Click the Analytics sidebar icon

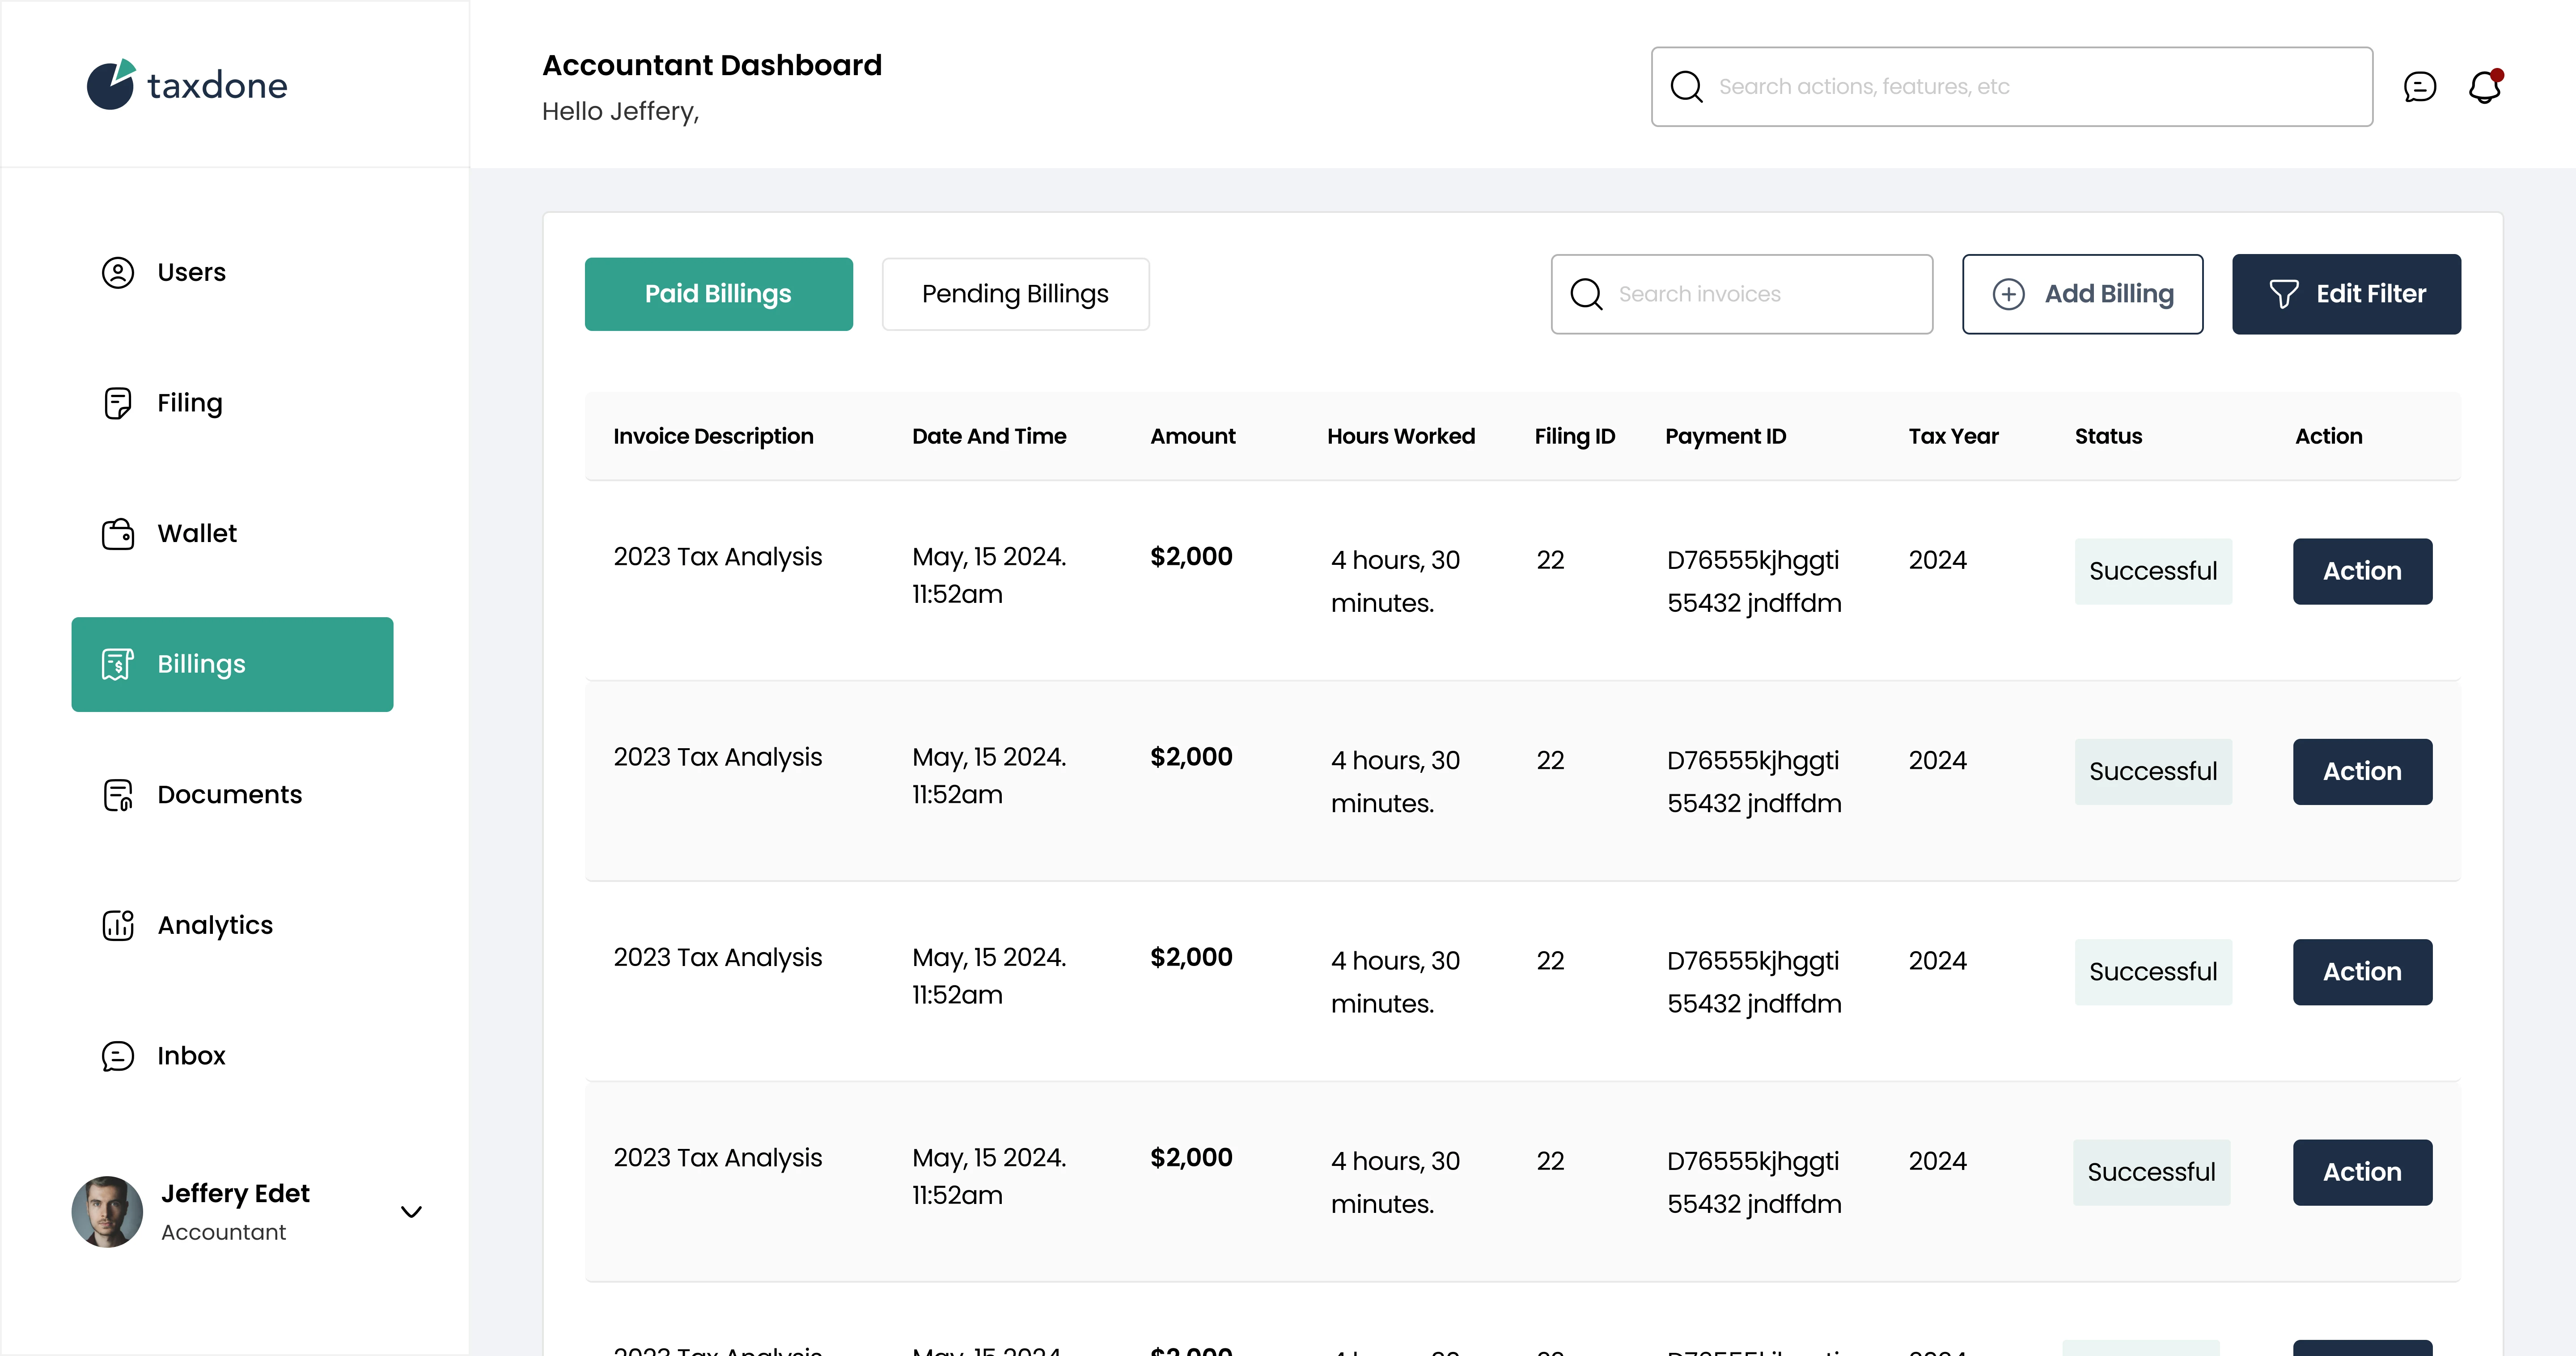(x=118, y=925)
